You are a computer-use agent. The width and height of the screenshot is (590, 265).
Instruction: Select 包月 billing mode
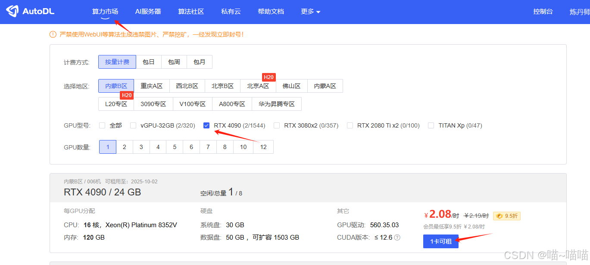click(x=200, y=62)
